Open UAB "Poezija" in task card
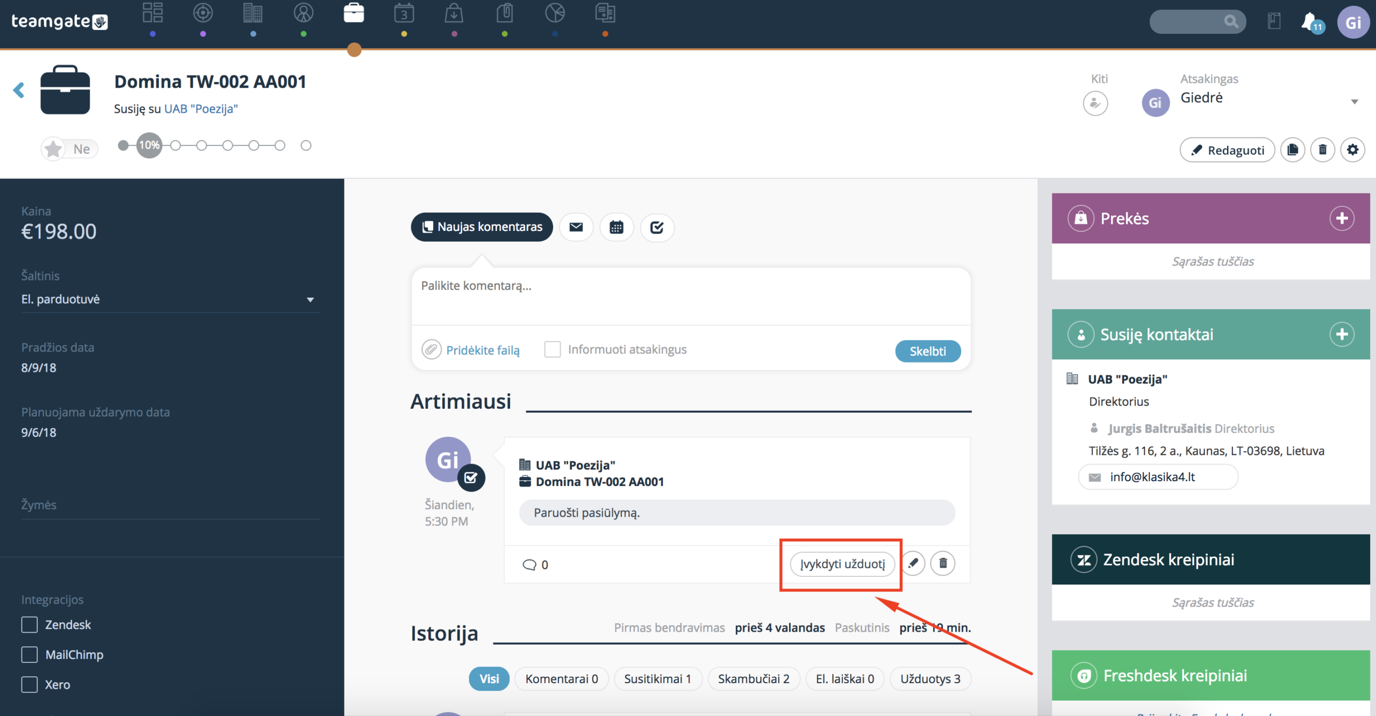The width and height of the screenshot is (1376, 716). click(575, 465)
